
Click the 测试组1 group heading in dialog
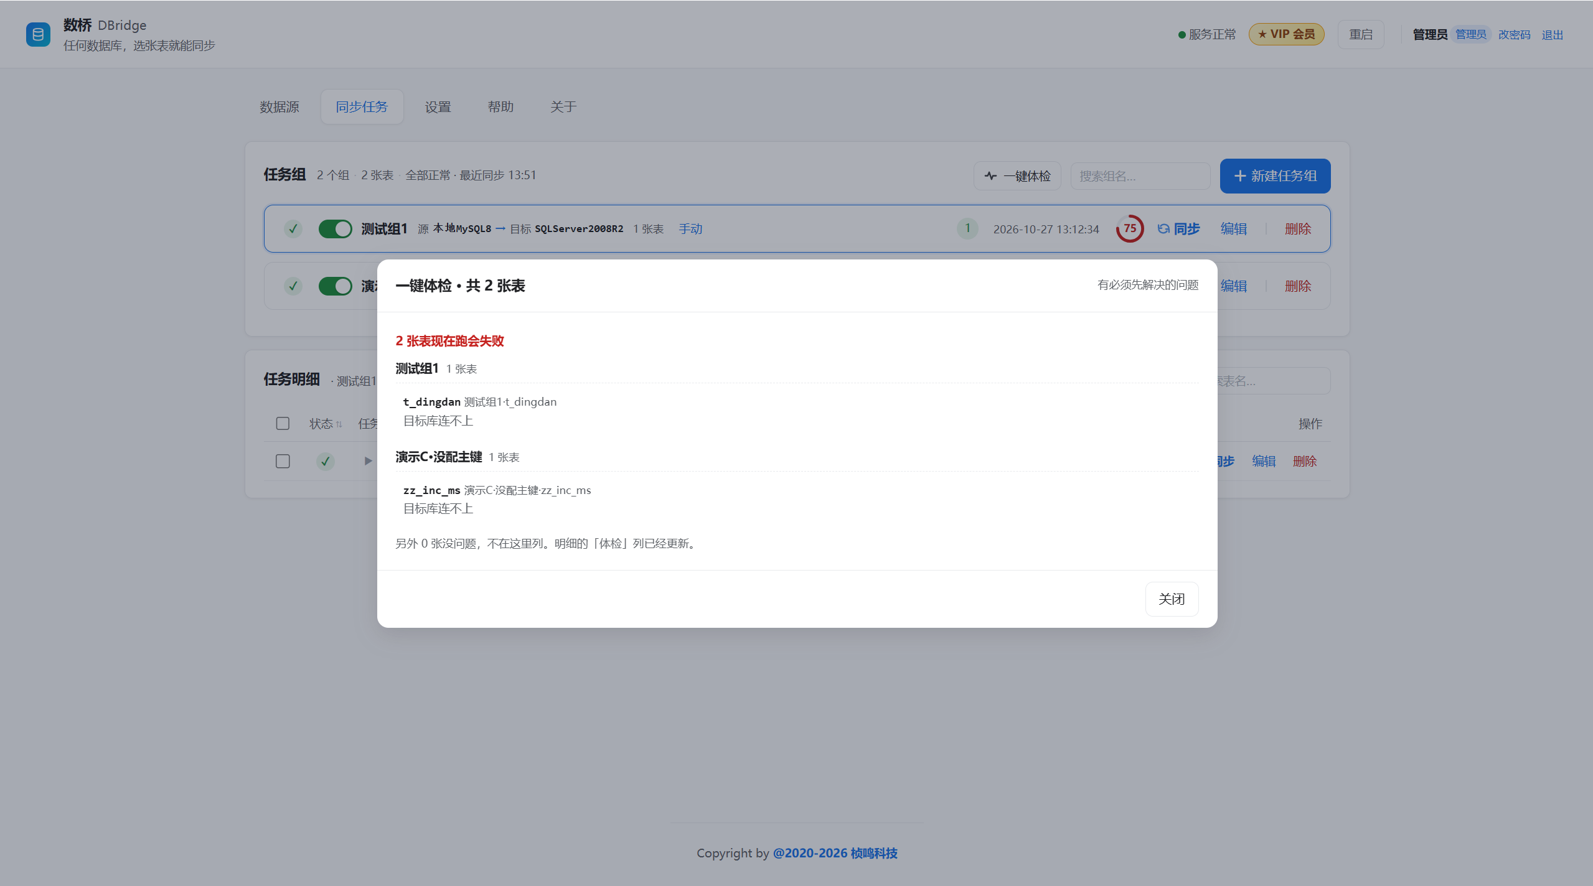[x=417, y=368]
